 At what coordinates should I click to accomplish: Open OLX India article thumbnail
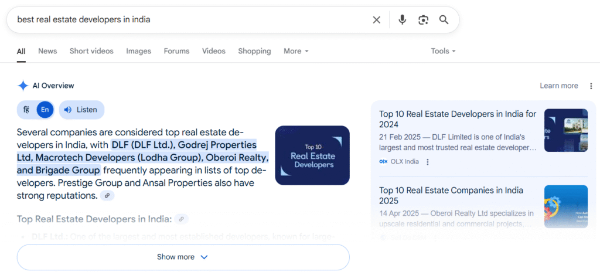pos(566,130)
